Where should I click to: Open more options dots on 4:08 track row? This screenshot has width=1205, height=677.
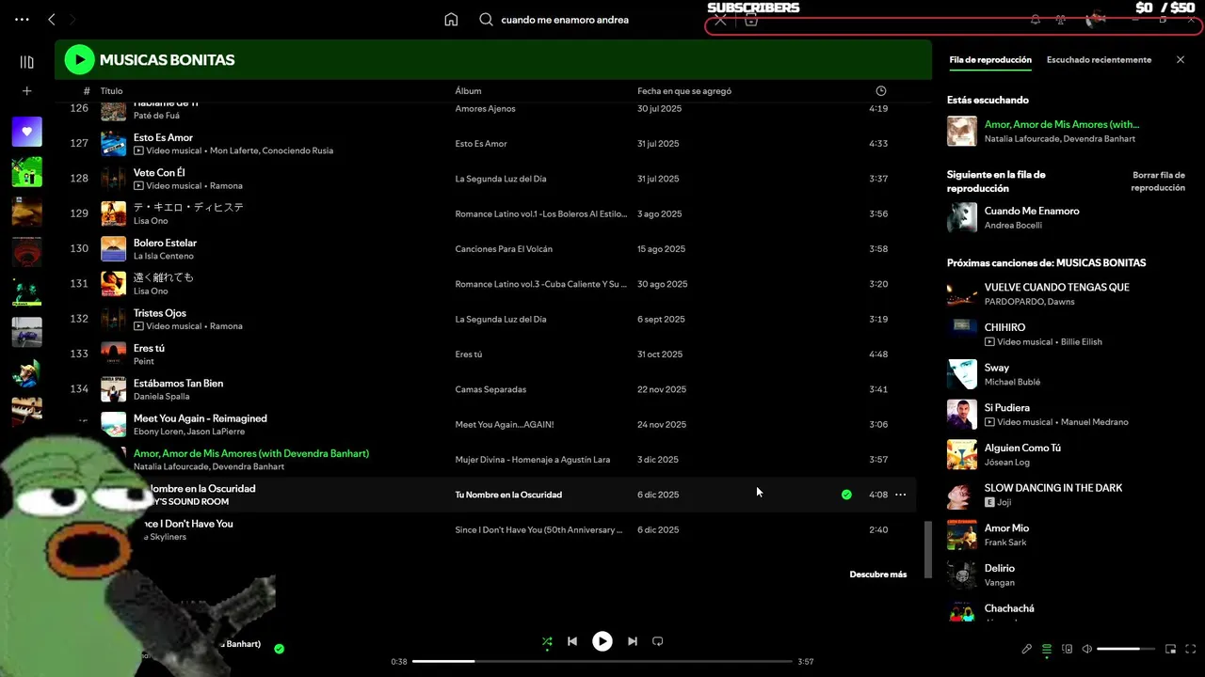[901, 495]
